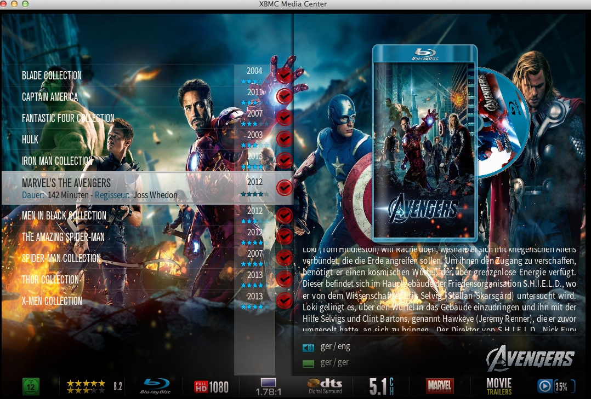
Task: Click the gold star rating in bottom bar
Action: click(86, 386)
